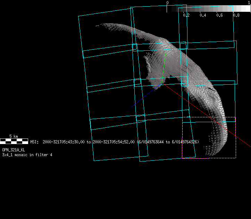Click the 0.6 tick label on colorbar
The width and height of the screenshot is (251, 219).
[x=219, y=15]
